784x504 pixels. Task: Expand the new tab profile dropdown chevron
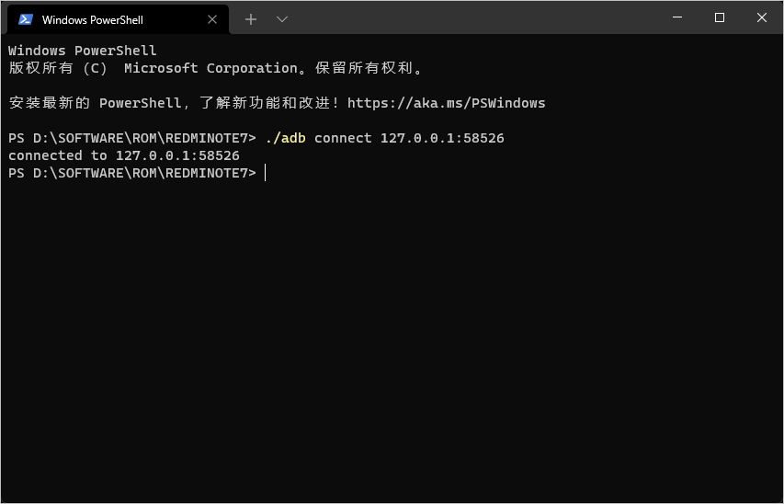click(x=282, y=19)
